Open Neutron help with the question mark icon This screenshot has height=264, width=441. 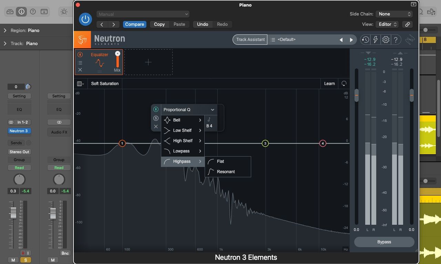(396, 39)
